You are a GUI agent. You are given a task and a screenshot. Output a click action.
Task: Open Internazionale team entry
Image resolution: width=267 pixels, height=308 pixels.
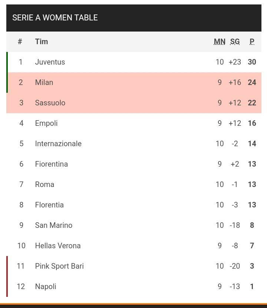click(58, 144)
